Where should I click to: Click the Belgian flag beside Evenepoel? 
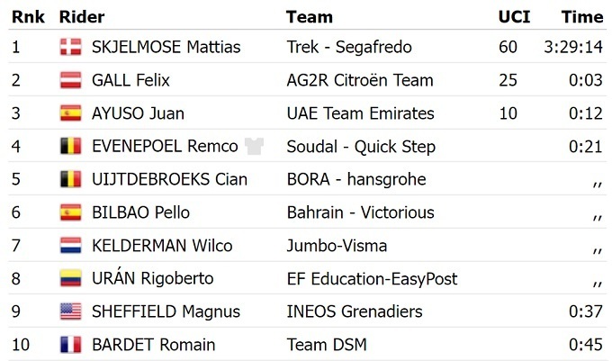[x=70, y=147]
